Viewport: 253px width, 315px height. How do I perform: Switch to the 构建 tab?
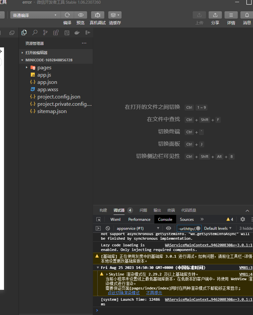(103, 210)
